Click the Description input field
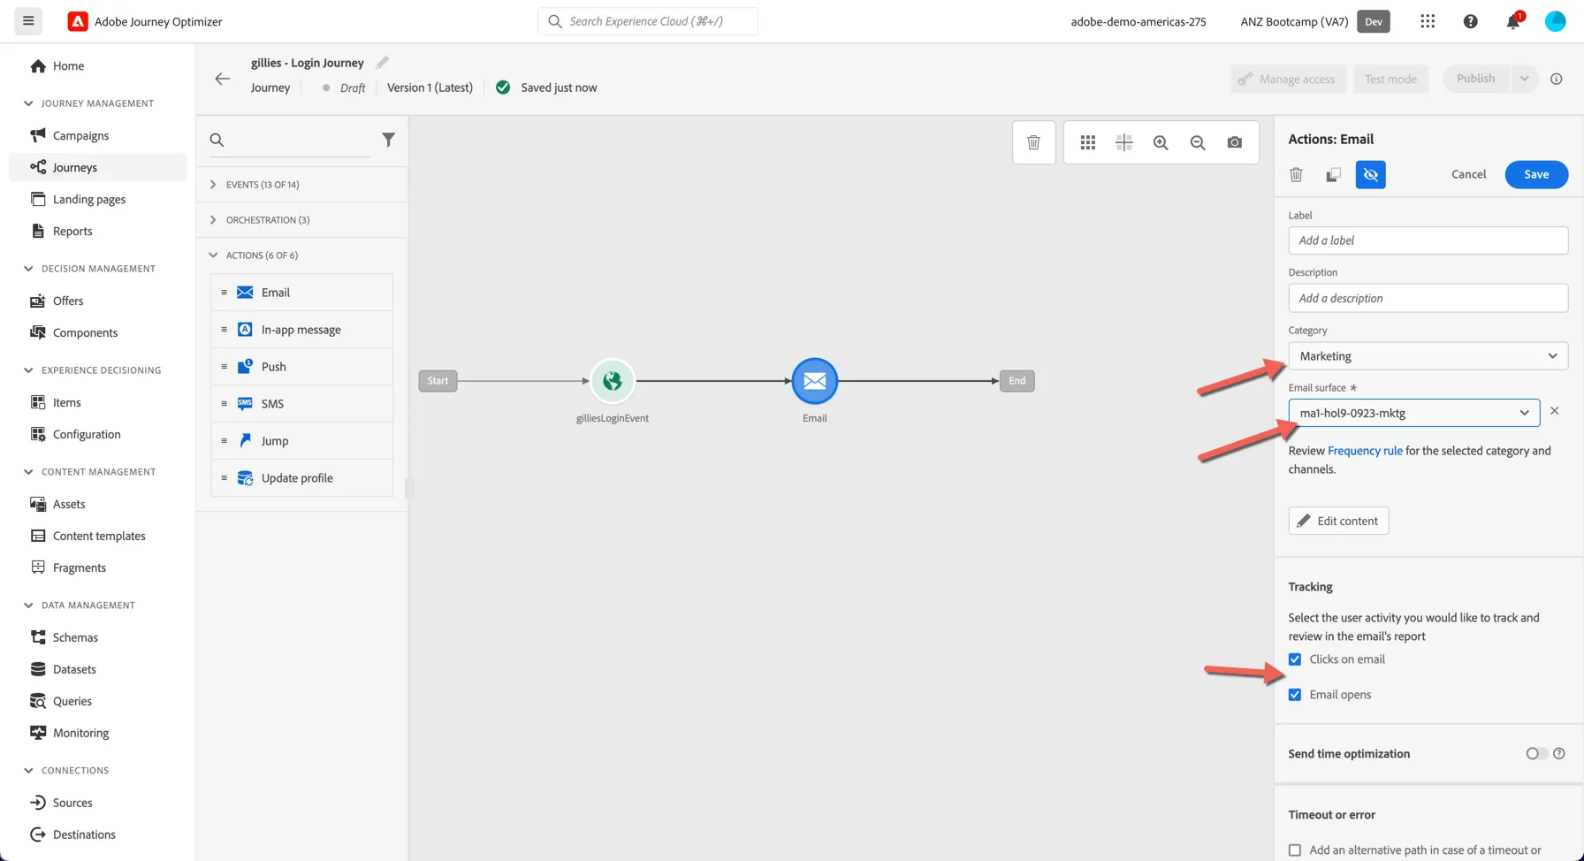1584x861 pixels. click(x=1428, y=298)
